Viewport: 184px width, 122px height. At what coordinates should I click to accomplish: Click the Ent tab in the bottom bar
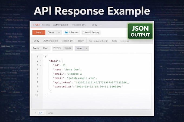41,113
